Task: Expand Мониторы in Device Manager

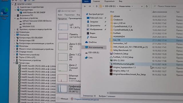Action: tap(15, 46)
